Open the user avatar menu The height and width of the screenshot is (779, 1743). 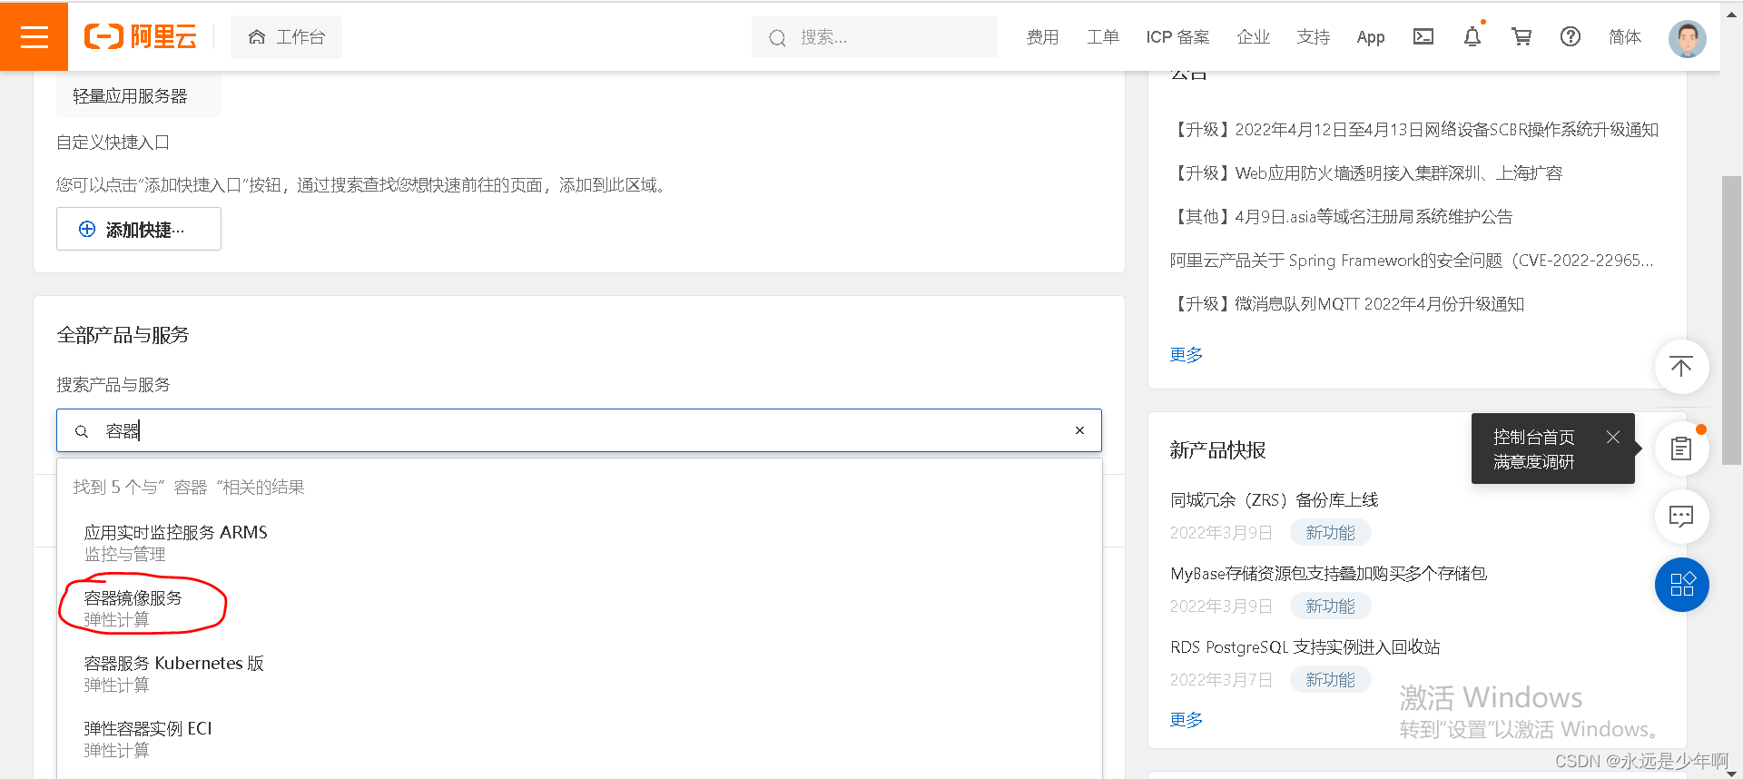(x=1687, y=38)
